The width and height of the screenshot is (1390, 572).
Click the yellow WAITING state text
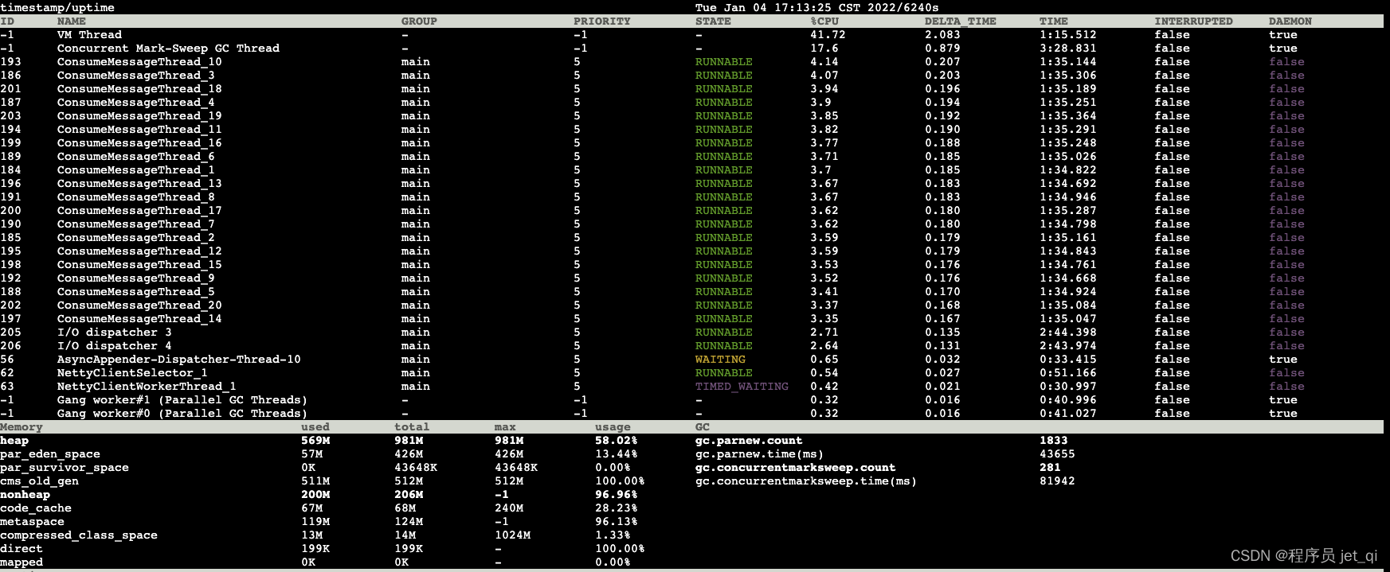point(720,360)
